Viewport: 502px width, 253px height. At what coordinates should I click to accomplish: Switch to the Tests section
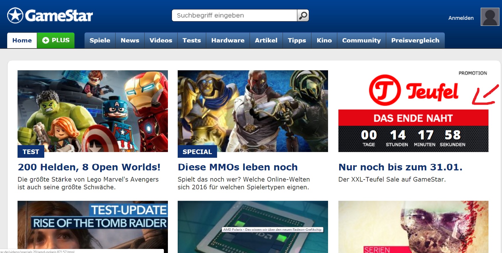pyautogui.click(x=192, y=40)
